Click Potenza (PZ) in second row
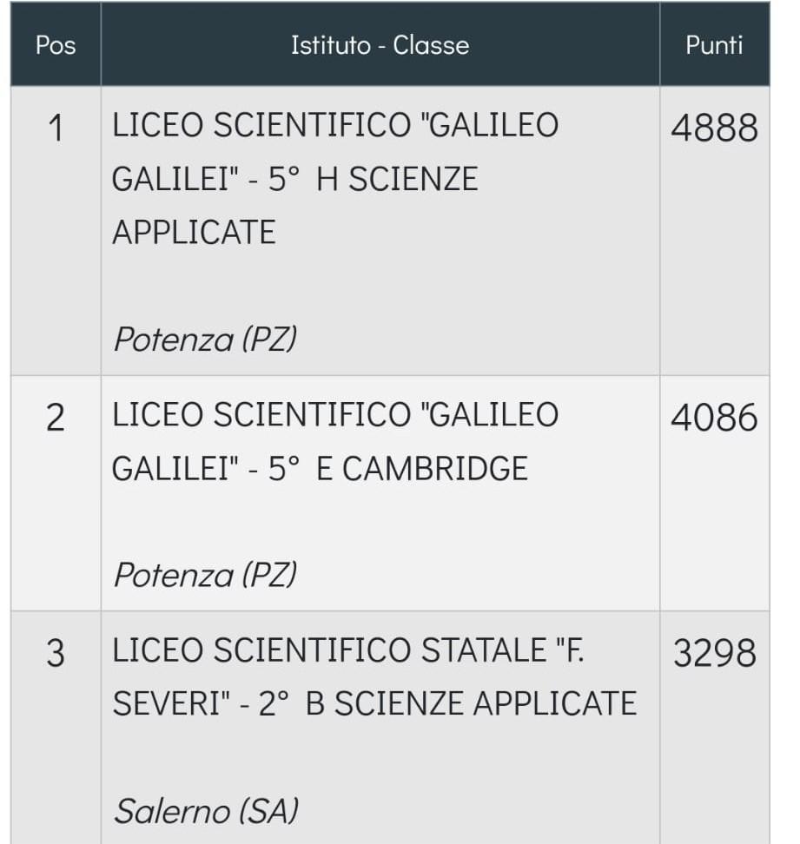This screenshot has height=844, width=800. [205, 576]
